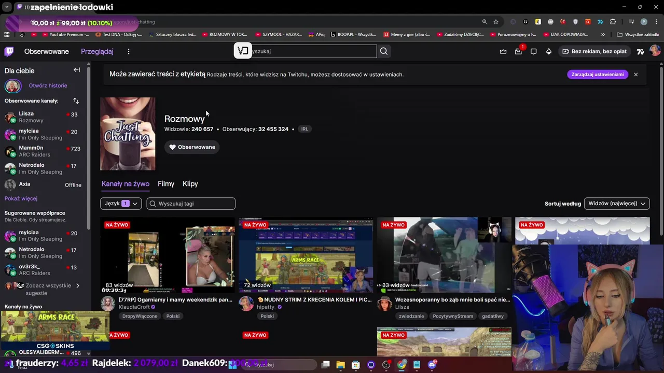
Task: Click Bez reklam, bez opłat button
Action: point(594,51)
